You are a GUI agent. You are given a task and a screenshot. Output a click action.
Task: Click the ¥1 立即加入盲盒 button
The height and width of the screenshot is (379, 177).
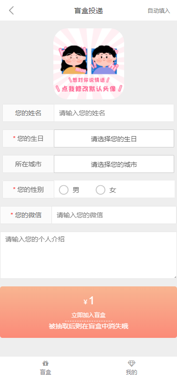tap(89, 312)
